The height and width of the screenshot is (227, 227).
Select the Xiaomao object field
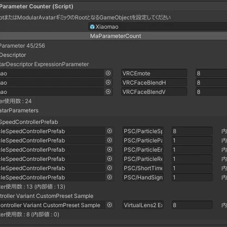[x=157, y=27]
